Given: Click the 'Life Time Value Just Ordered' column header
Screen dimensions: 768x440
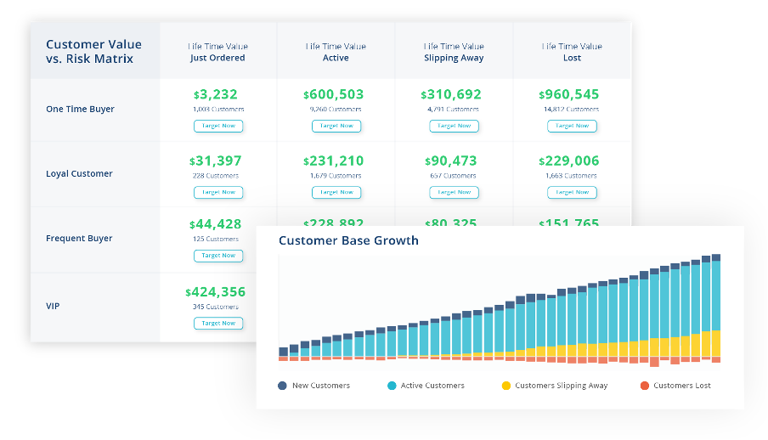Looking at the screenshot, I should pyautogui.click(x=218, y=52).
